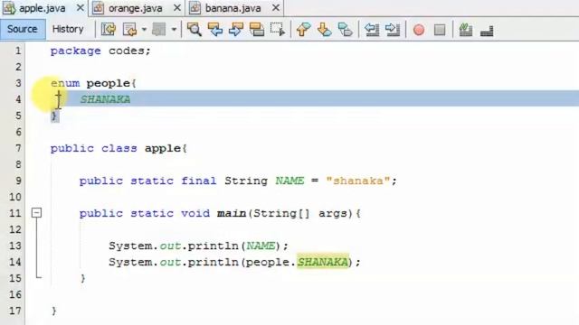
Task: Close the apple.java tab
Action: 80,8
